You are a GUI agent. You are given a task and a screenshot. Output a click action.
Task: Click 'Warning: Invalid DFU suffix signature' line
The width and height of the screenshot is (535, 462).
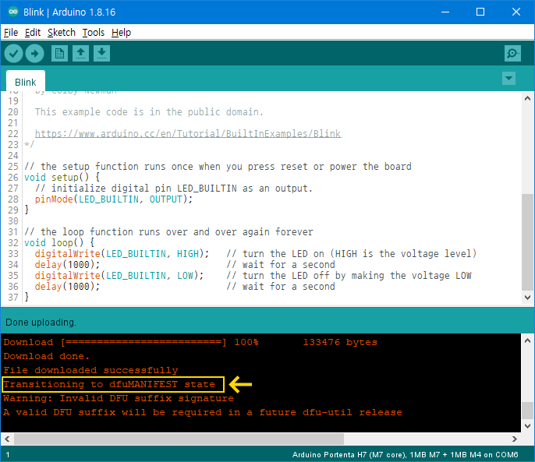(x=119, y=398)
